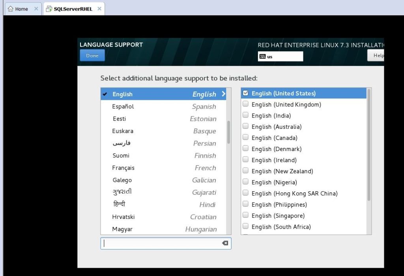Click the locale list scrollbar
This screenshot has width=404, height=276.
[x=369, y=145]
